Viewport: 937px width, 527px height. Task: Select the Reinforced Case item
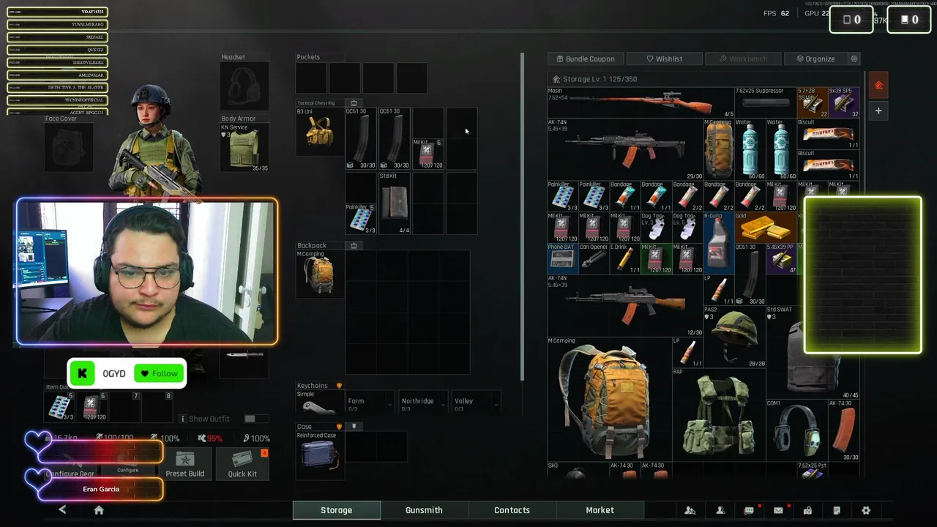coord(320,455)
